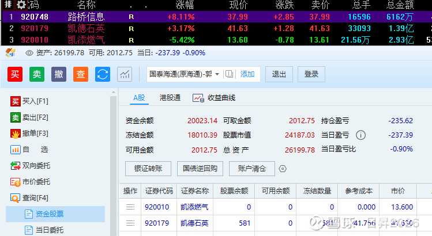
Task: Open the chart icon in trading toolbar
Action: coord(125,74)
